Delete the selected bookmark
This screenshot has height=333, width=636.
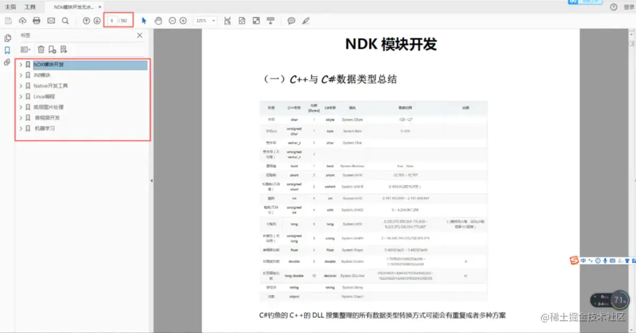[x=41, y=49]
